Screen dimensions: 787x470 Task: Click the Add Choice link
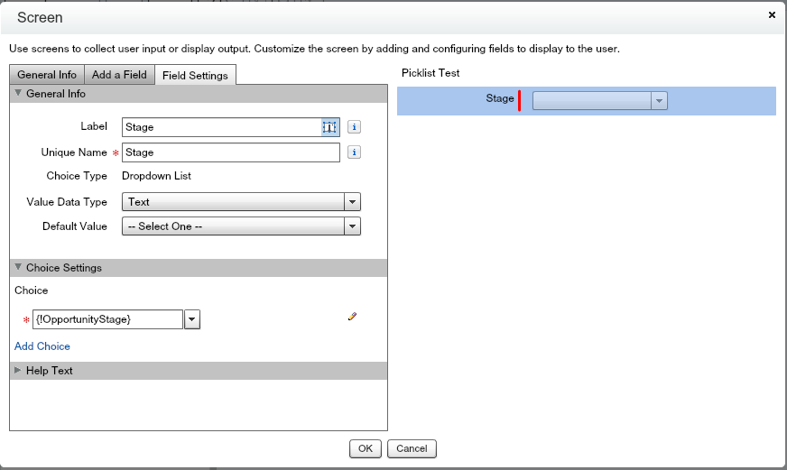tap(42, 346)
